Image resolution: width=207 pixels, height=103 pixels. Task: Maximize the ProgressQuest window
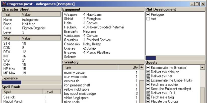point(197,4)
